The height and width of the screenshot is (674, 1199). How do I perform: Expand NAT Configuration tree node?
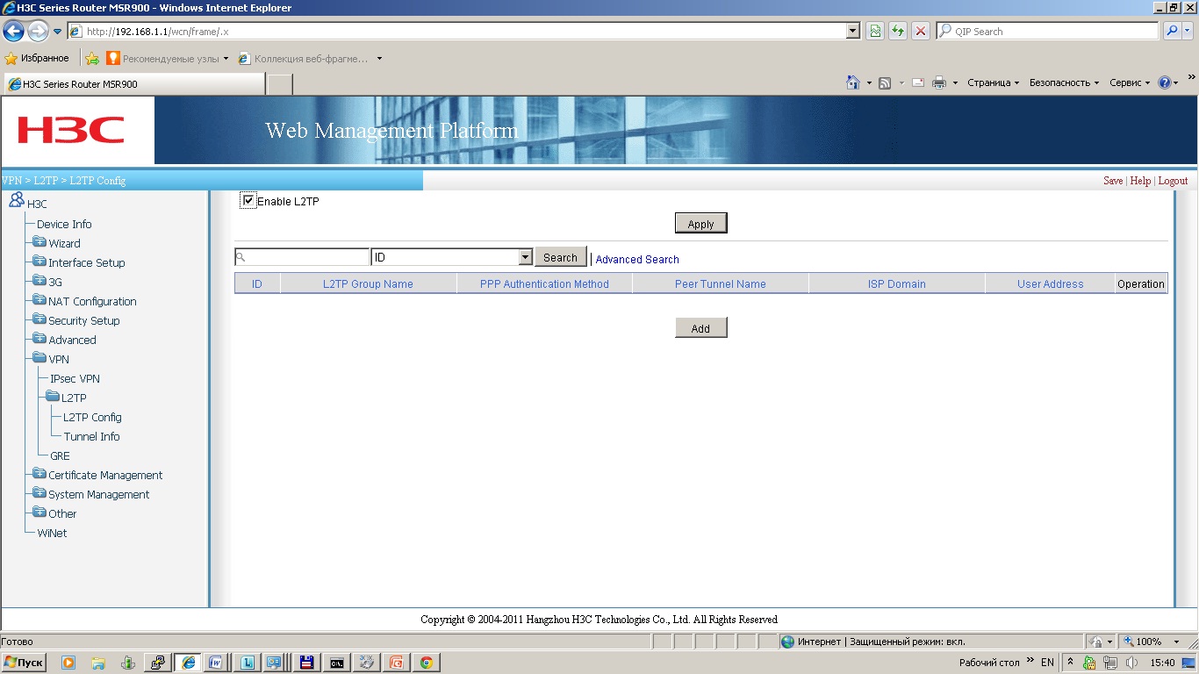[x=39, y=300]
